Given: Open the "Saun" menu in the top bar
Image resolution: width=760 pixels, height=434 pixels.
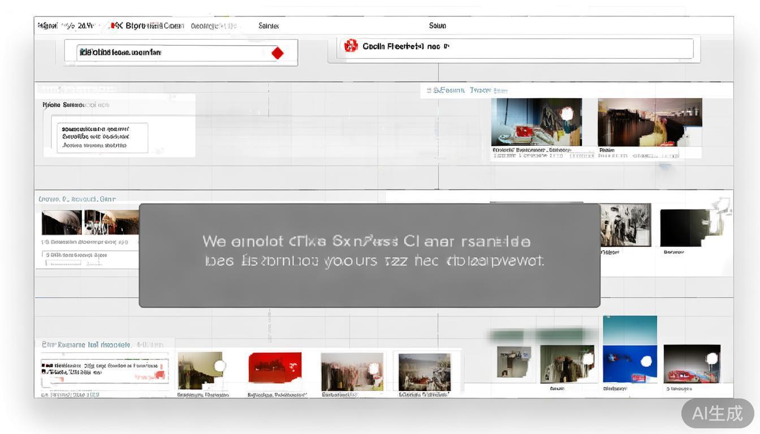Looking at the screenshot, I should click(x=437, y=26).
